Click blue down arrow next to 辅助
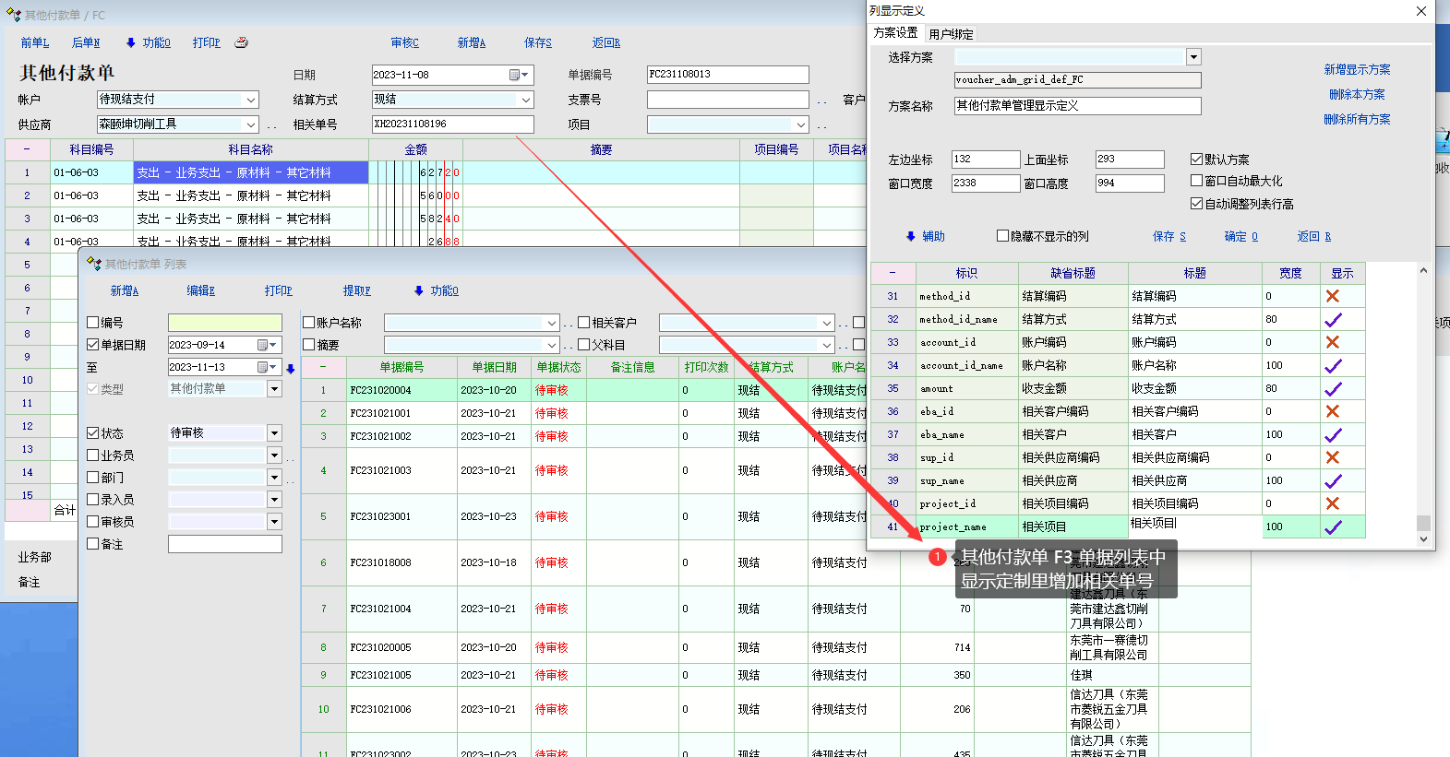This screenshot has height=757, width=1450. coord(910,237)
